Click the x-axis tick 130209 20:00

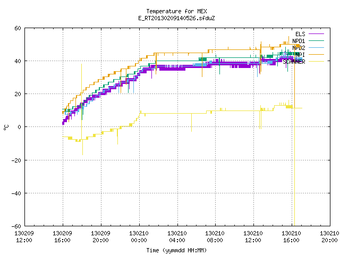(100, 236)
